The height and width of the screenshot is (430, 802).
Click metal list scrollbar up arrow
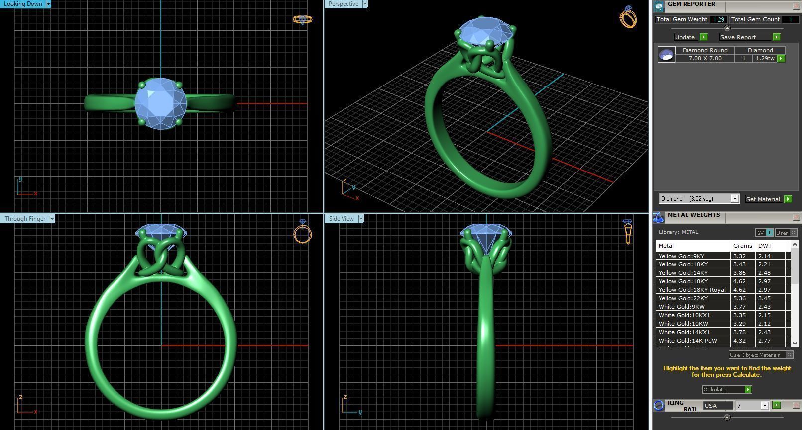click(x=795, y=244)
